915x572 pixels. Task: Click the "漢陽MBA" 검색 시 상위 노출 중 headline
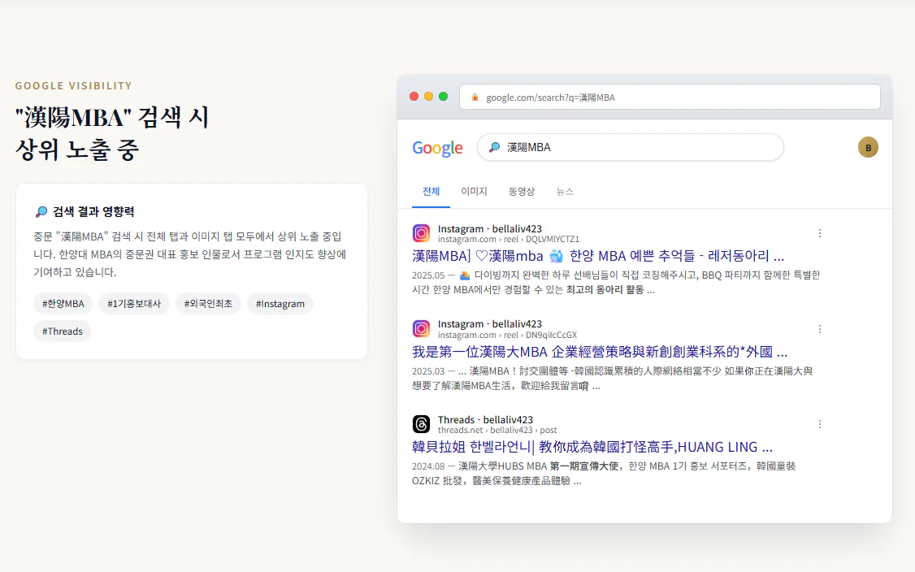click(x=112, y=134)
